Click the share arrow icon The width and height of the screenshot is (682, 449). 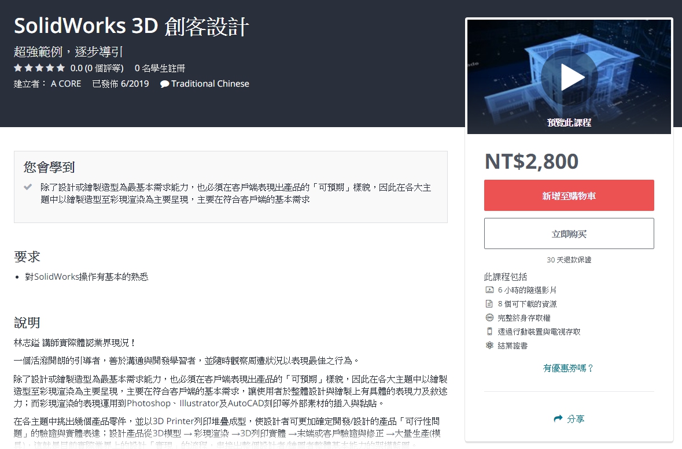(558, 418)
